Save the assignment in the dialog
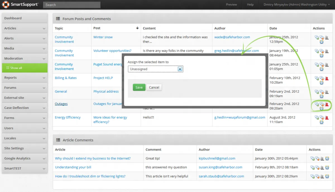This screenshot has width=335, height=192. coord(139,87)
